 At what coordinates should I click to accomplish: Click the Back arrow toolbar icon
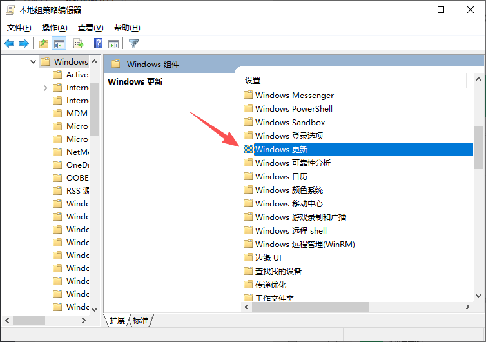(x=9, y=44)
